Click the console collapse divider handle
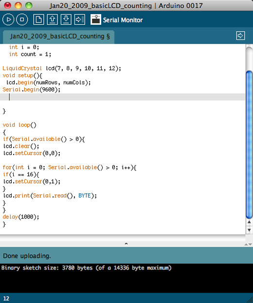253x303 pixels. coord(126,244)
